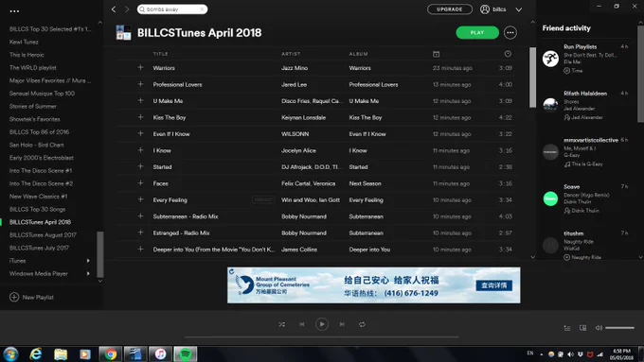
Task: Open the Bobby Nourmand artist link for Estranged
Action: (x=304, y=233)
